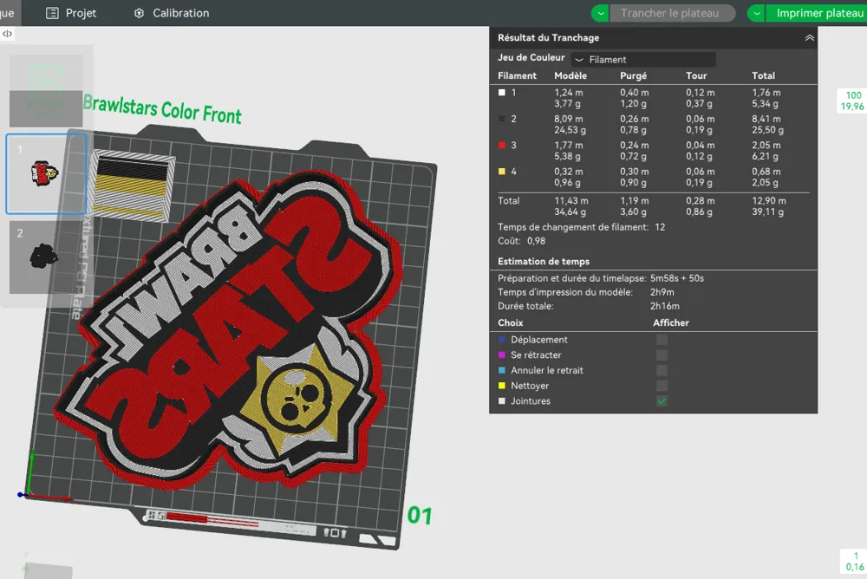This screenshot has height=579, width=867.
Task: Click the Choix column header
Action: tap(511, 323)
